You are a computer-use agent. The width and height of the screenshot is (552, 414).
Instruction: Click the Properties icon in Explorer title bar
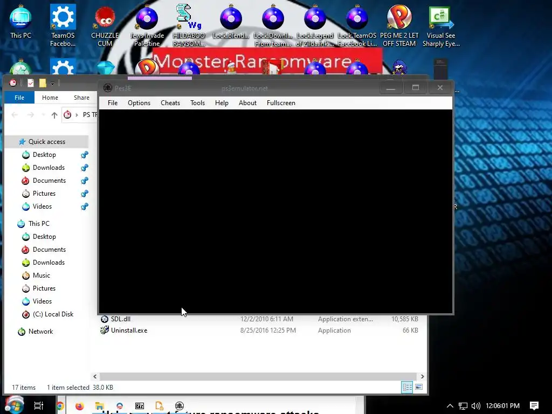[x=31, y=83]
